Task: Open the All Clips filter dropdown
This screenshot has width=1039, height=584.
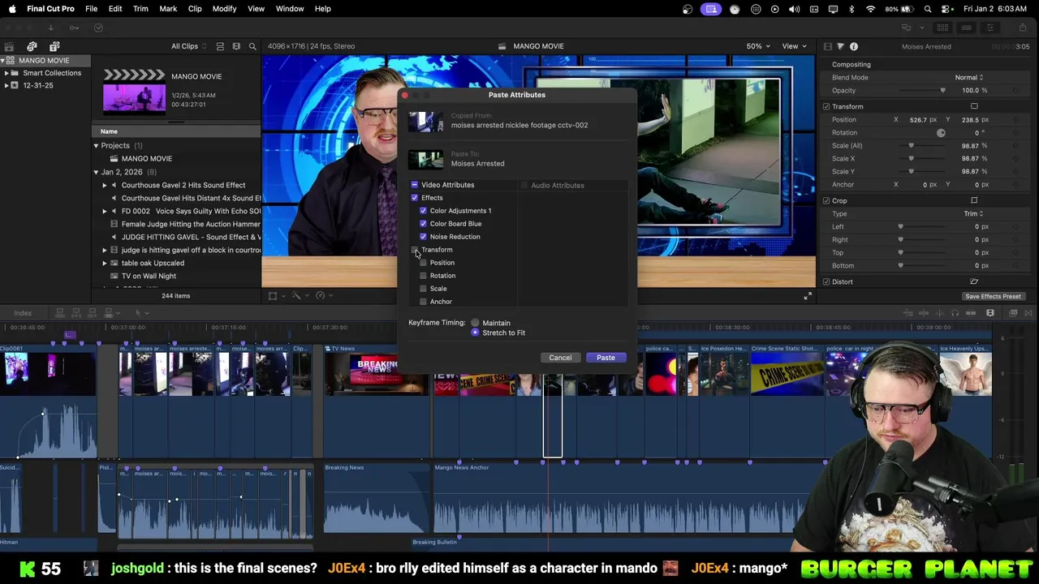Action: click(x=189, y=46)
